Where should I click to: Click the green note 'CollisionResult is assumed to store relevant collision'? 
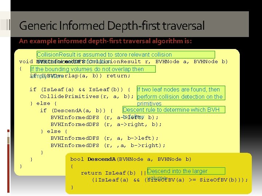(x=126, y=54)
